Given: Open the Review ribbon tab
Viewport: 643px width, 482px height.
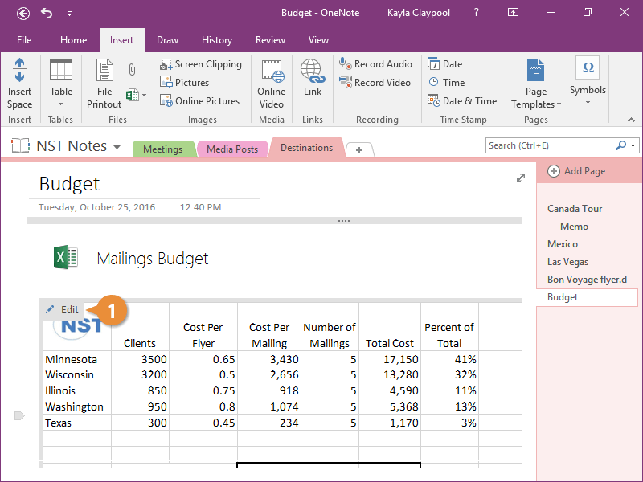Looking at the screenshot, I should click(270, 39).
